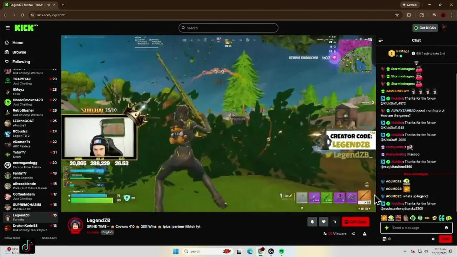Open FantaTV channel in sidebar
457x257 pixels.
click(x=30, y=175)
